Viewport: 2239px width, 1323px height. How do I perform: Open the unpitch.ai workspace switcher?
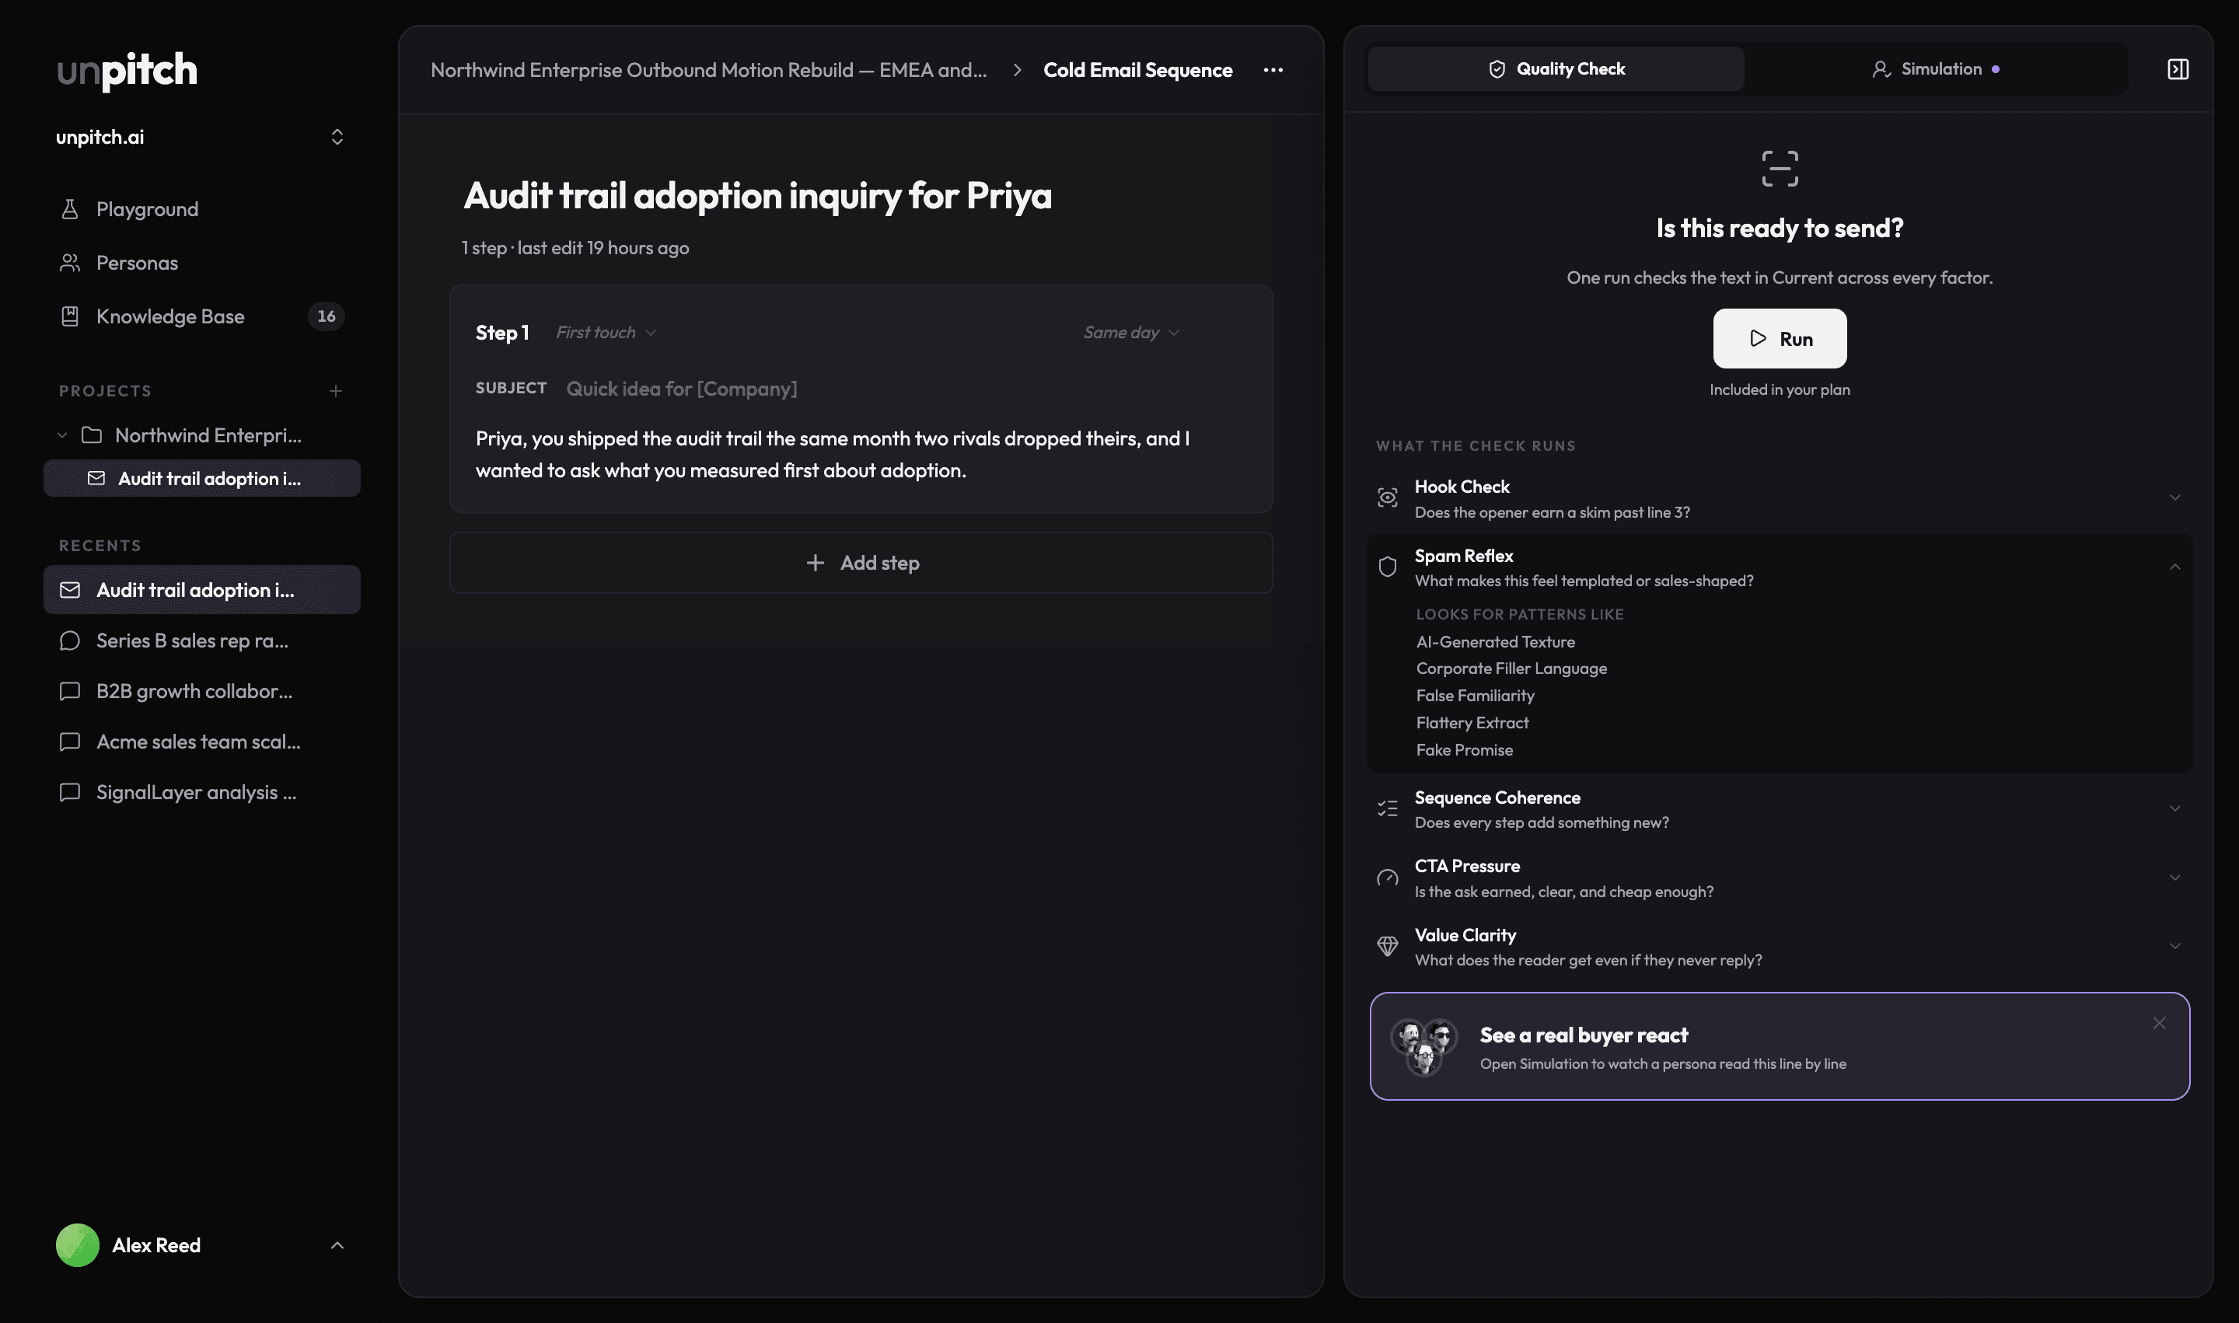pyautogui.click(x=201, y=138)
